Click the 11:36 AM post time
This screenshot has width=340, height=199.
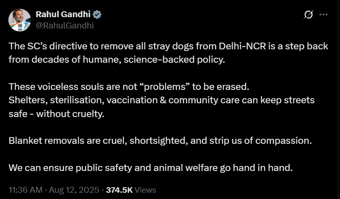[25, 190]
